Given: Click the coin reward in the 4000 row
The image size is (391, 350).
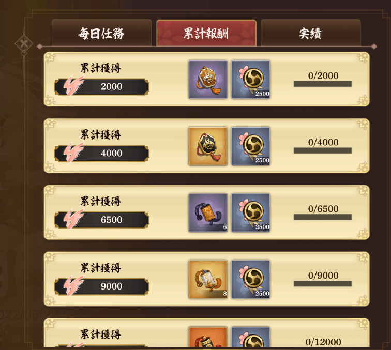Looking at the screenshot, I should [251, 146].
